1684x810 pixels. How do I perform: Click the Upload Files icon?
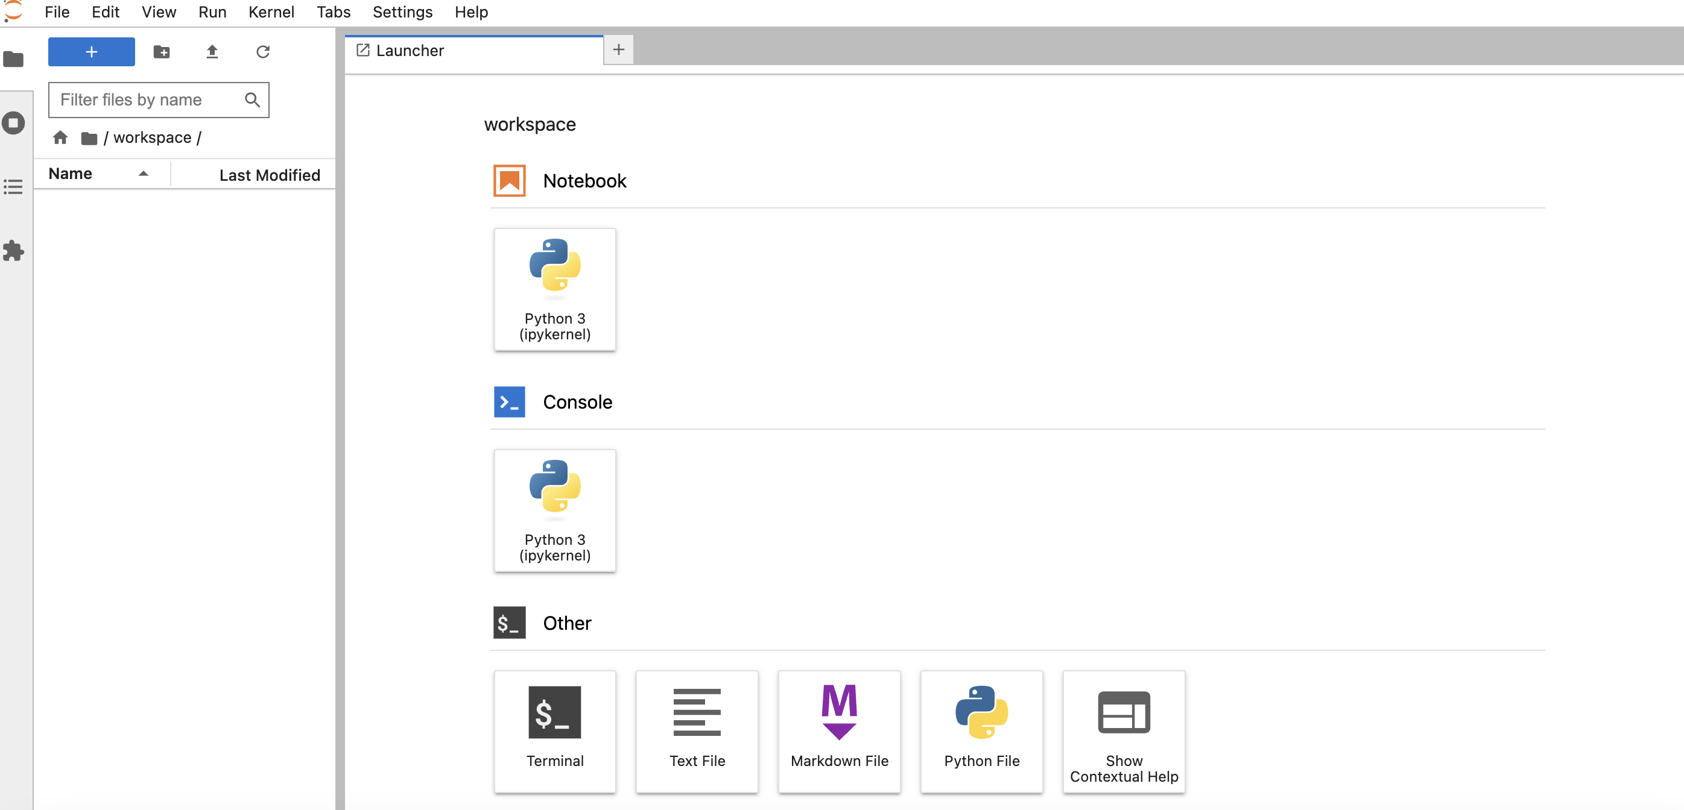point(212,52)
